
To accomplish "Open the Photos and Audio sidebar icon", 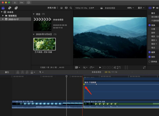I will [x=10, y=8].
